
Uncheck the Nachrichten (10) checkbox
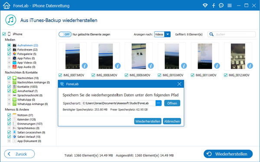(9, 78)
